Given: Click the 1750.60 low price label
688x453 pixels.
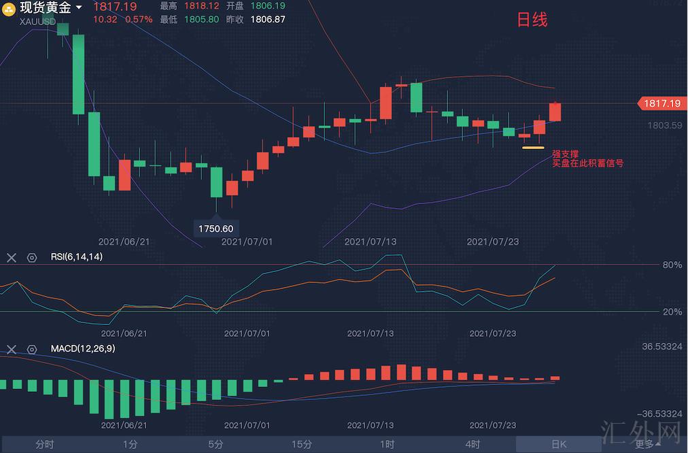Looking at the screenshot, I should (x=216, y=229).
